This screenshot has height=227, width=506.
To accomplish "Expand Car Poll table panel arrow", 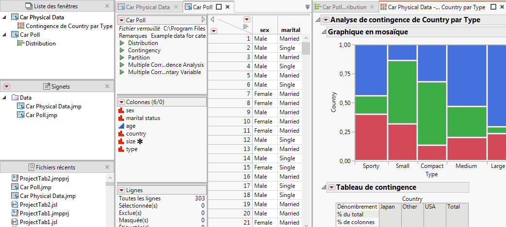I will click(203, 19).
